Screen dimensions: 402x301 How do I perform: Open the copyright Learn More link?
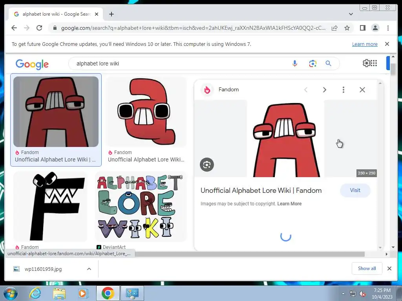289,204
